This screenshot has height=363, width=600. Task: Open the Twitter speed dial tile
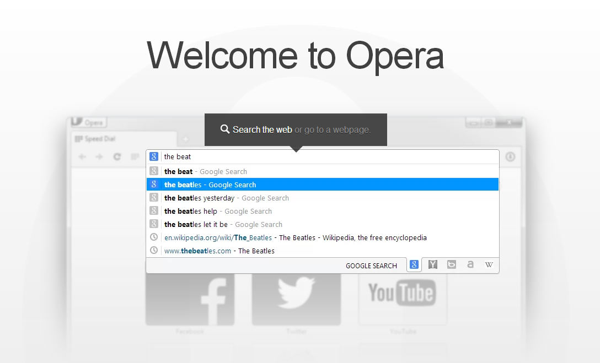coord(296,300)
